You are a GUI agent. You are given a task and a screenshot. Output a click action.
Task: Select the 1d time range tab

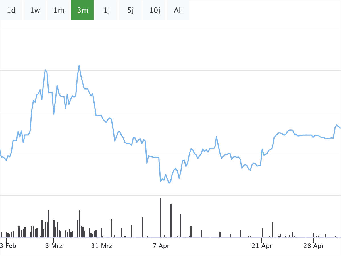pyautogui.click(x=11, y=11)
